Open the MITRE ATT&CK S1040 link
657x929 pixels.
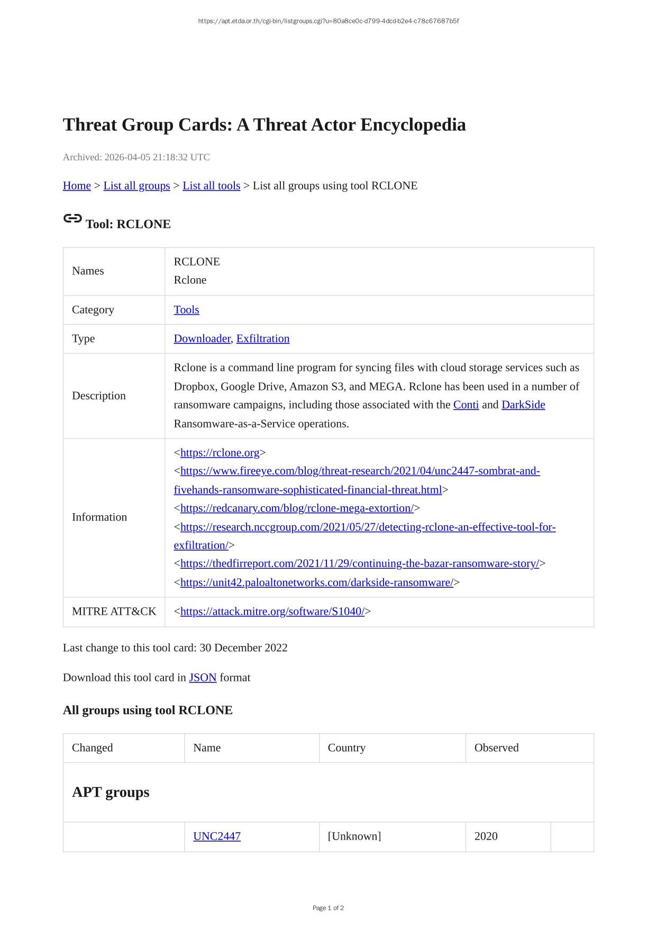[272, 612]
